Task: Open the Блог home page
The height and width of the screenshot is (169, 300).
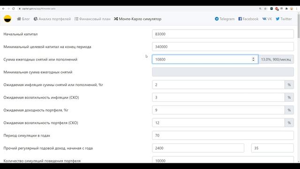Action: pyautogui.click(x=23, y=19)
